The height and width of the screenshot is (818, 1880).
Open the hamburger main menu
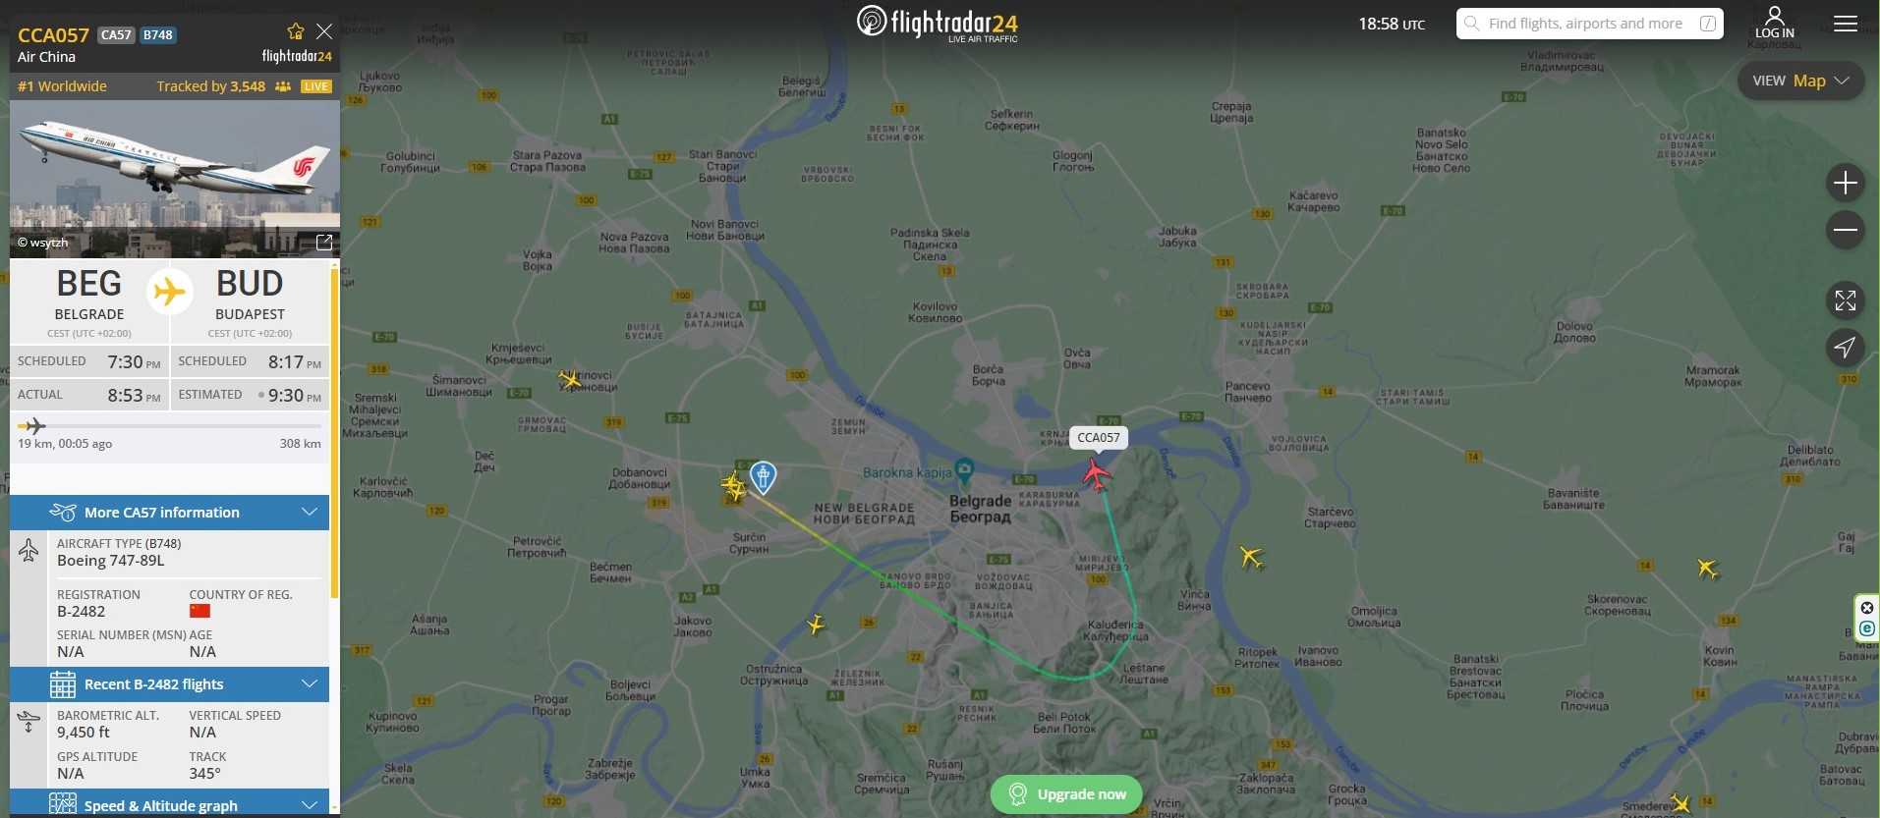point(1845,24)
